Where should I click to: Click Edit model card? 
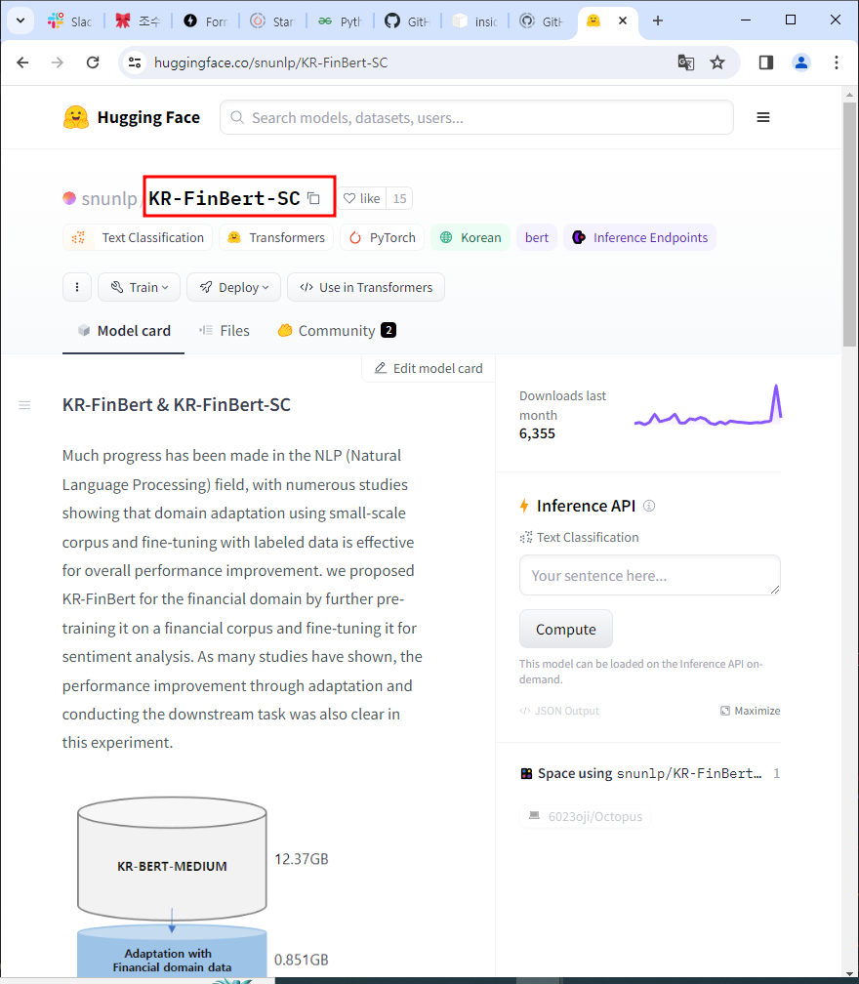429,368
